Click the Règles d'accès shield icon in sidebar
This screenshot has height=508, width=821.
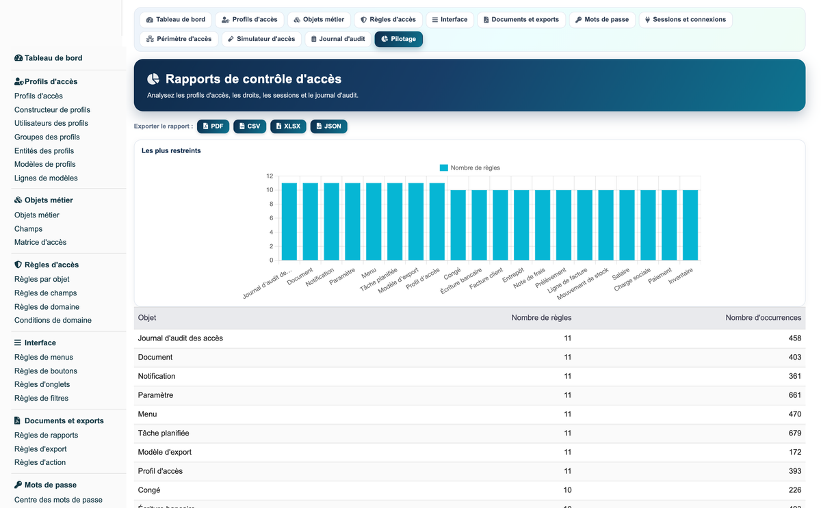tap(18, 265)
